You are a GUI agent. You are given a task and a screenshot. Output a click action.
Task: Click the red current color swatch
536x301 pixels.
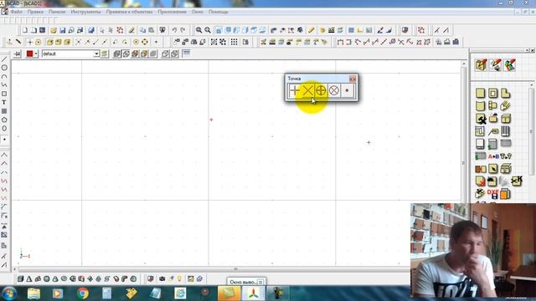click(30, 54)
